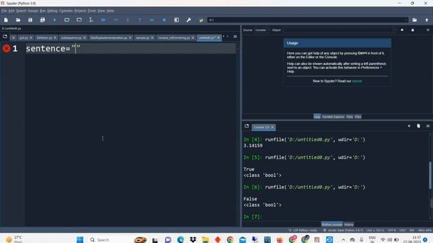Switch to the sample.py editor tab
The image size is (433, 243).
[x=143, y=38]
